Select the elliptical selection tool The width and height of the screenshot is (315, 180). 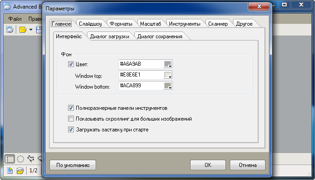coord(20,159)
